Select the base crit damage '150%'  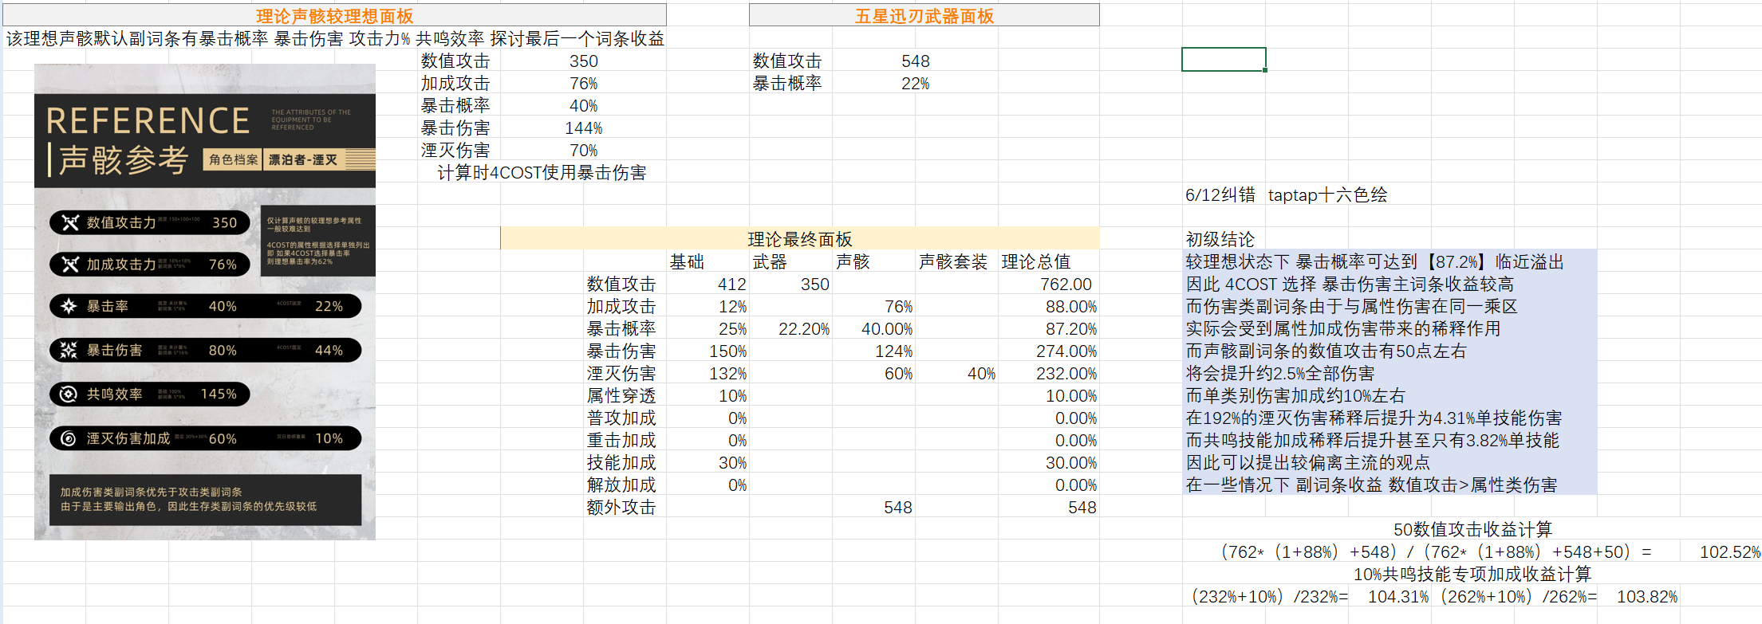click(727, 351)
